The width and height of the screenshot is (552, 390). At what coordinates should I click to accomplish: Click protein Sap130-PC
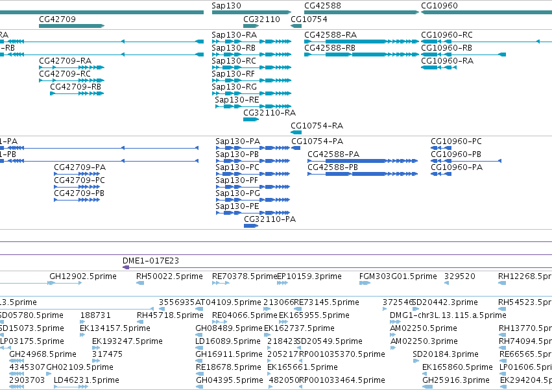point(237,167)
